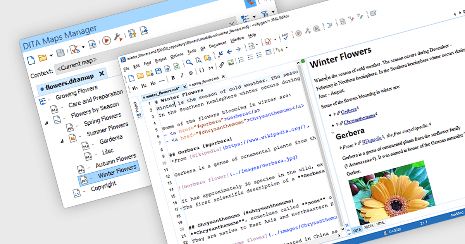Viewport: 465px width, 244px height.
Task: Select Lilac topic
Action: click(108, 151)
